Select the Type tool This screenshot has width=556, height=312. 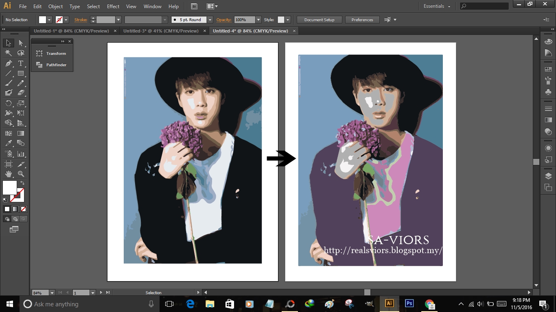[21, 63]
